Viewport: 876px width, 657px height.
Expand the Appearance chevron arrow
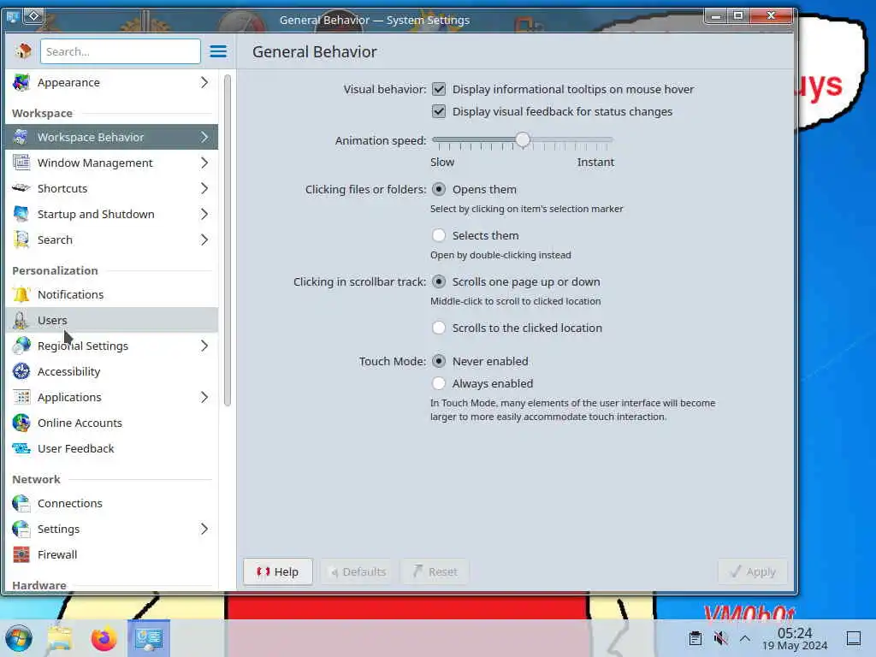(204, 82)
